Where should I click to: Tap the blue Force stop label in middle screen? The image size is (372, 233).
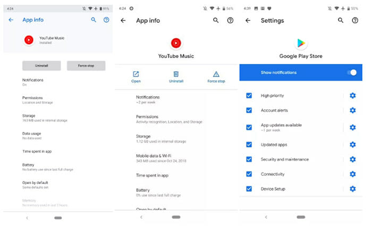pos(216,81)
